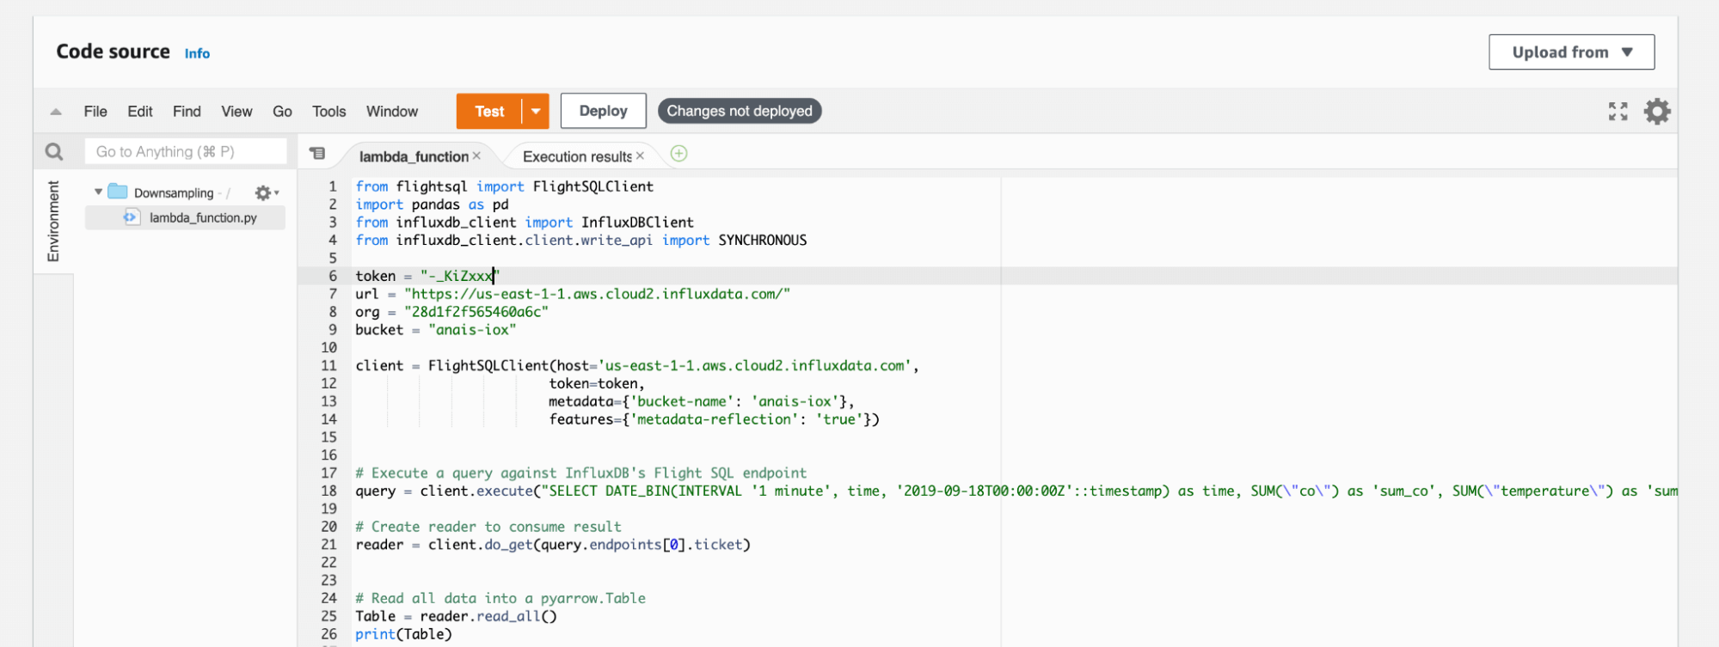Image resolution: width=1719 pixels, height=647 pixels.
Task: Click line number 18 in the gutter
Action: [x=328, y=491]
